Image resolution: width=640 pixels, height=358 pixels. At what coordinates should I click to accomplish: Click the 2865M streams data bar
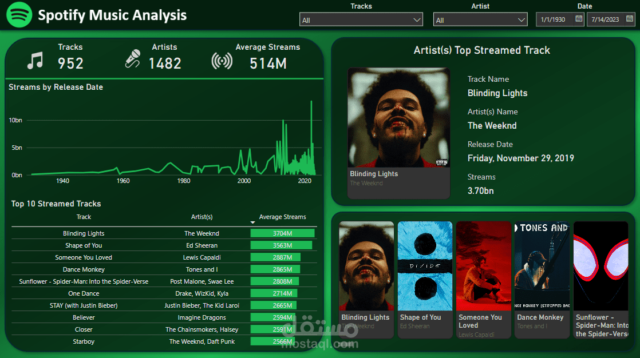(275, 269)
